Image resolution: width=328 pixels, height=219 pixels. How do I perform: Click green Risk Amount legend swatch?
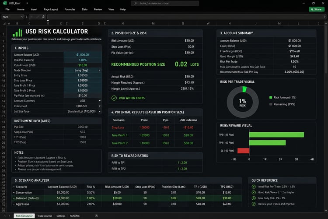coord(271,97)
